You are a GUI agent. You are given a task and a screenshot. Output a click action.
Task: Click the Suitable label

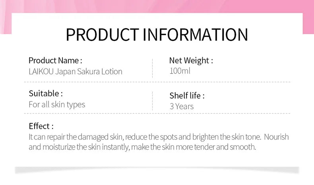46,93
